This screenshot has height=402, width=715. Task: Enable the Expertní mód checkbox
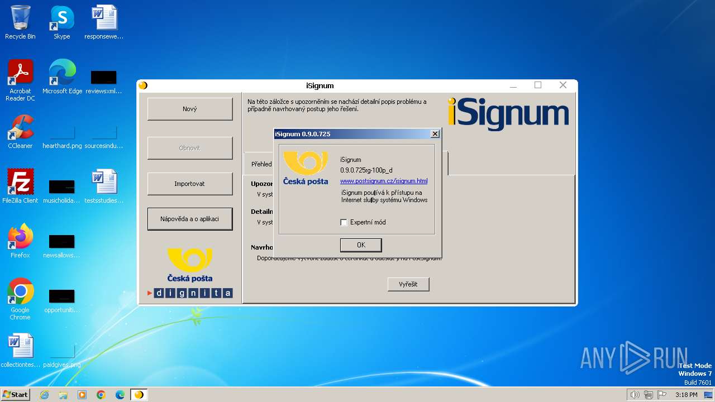click(344, 222)
